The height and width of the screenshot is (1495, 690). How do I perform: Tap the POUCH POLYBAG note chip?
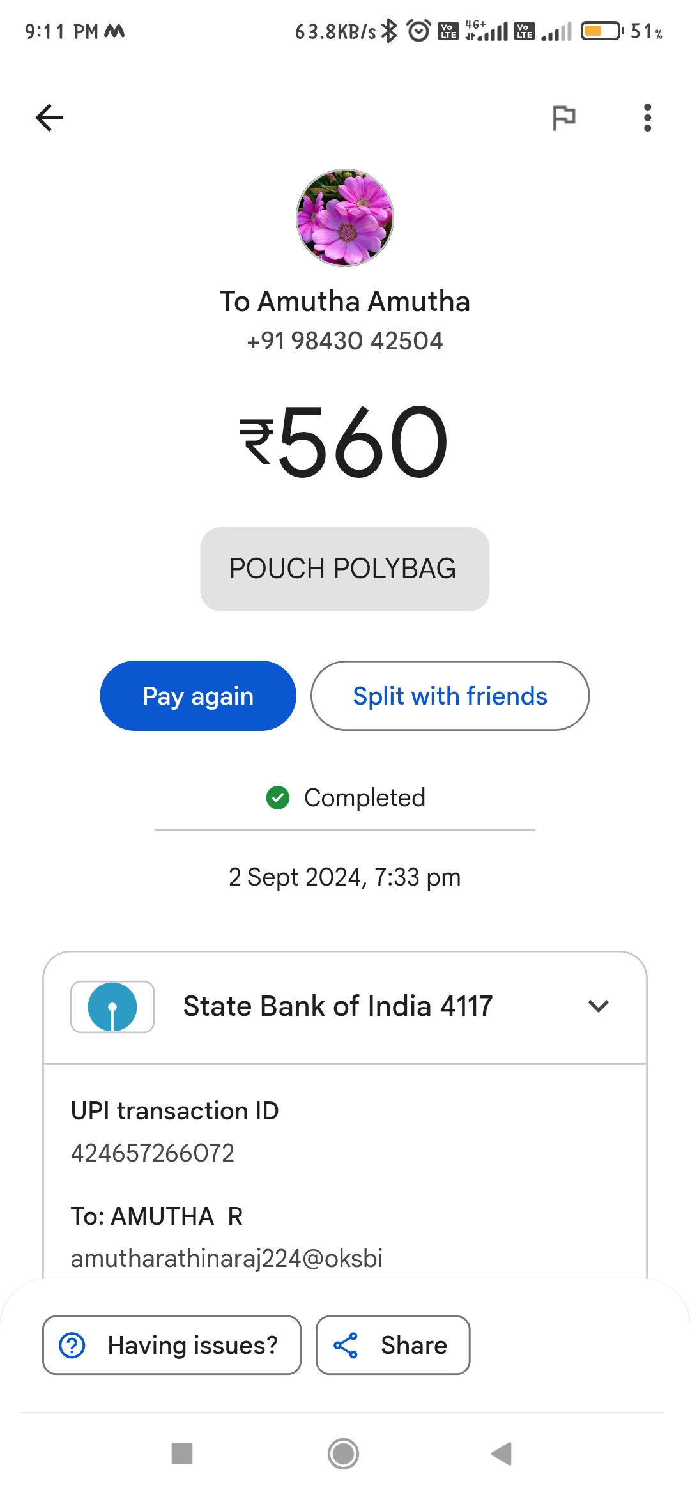point(345,569)
